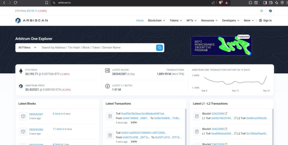Click the Leo AI sparkle icon

click(x=277, y=3)
